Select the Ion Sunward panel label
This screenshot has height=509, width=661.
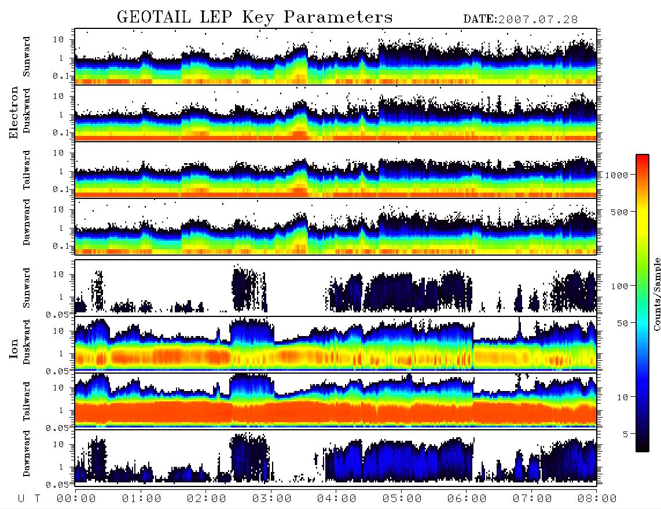(x=27, y=288)
